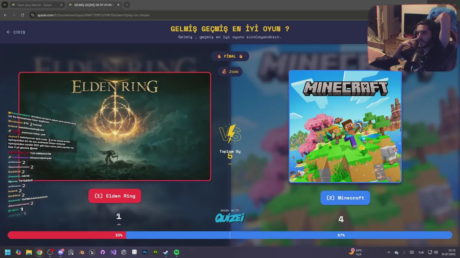Launch Unreal Engine from the taskbar
The width and height of the screenshot is (460, 258).
pyautogui.click(x=92, y=252)
